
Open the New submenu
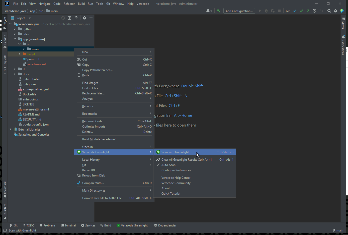click(114, 52)
